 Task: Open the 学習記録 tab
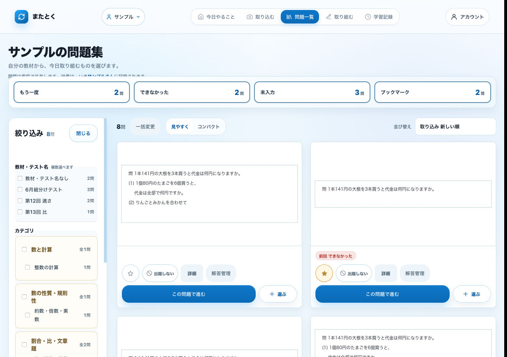tap(379, 17)
